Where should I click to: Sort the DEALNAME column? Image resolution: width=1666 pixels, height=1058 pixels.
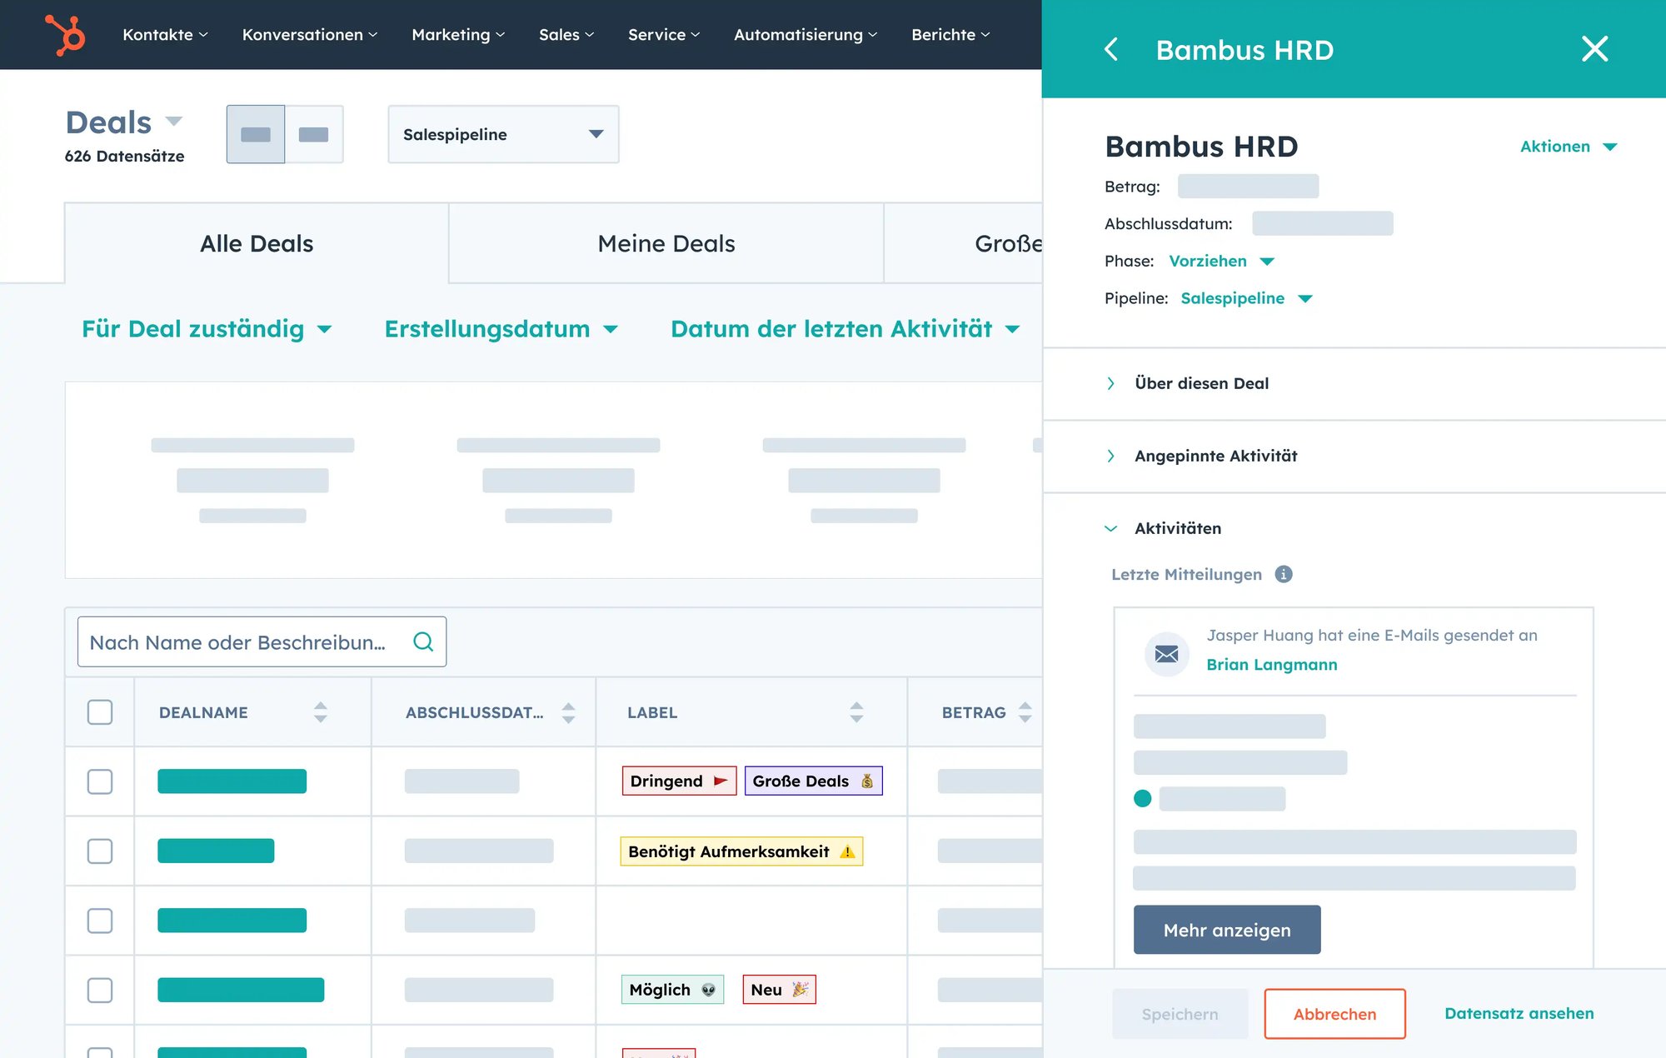320,712
